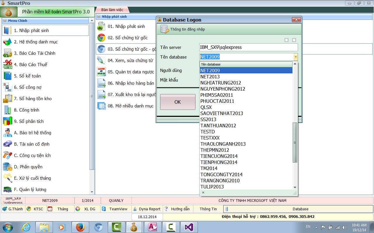The height and width of the screenshot is (233, 374).
Task: Click the Windows Start button
Action: tap(8, 227)
